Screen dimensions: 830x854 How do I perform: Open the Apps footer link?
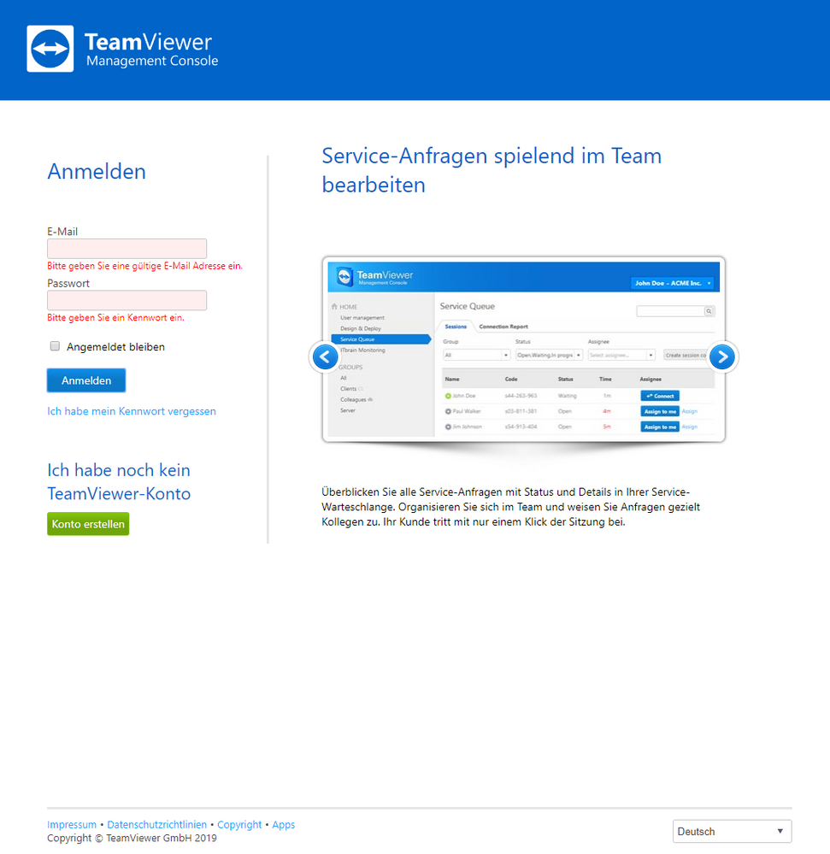(x=283, y=825)
